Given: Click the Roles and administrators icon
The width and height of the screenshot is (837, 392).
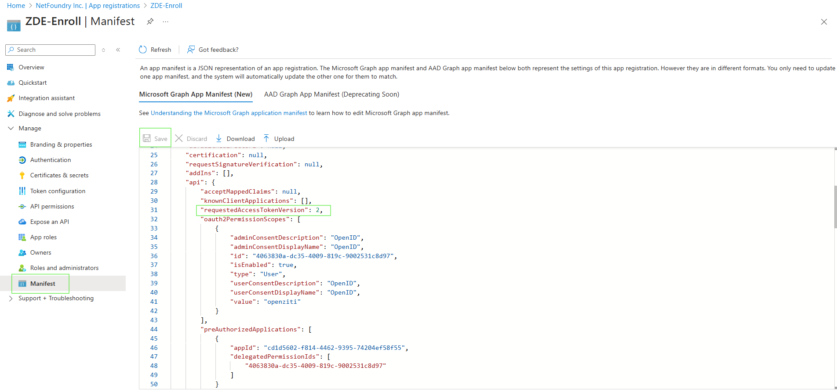Looking at the screenshot, I should tap(22, 268).
